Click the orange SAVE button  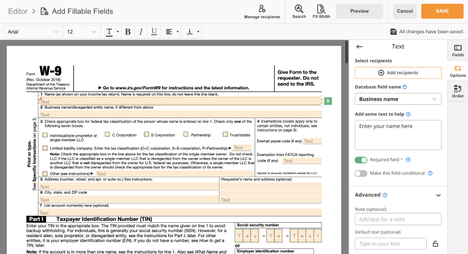[x=442, y=11]
